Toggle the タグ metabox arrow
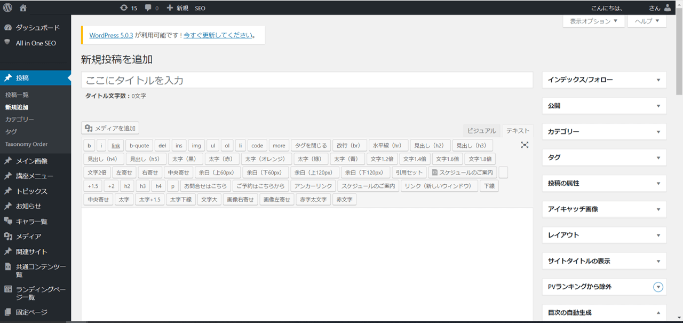 point(658,157)
